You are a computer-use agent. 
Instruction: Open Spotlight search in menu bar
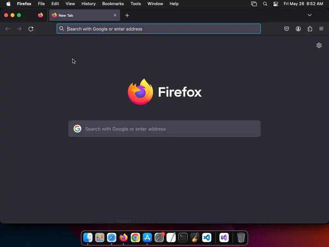click(x=265, y=4)
